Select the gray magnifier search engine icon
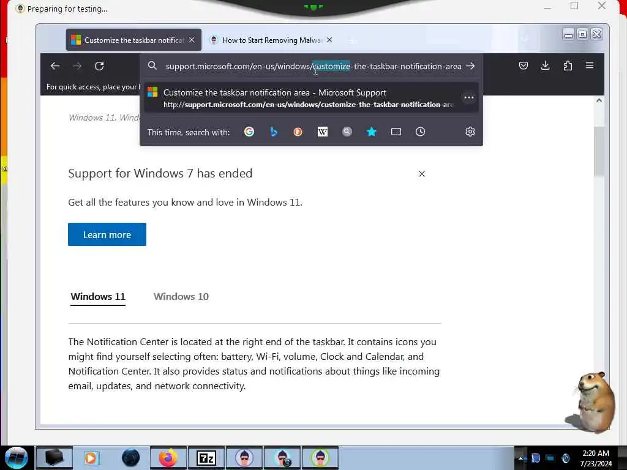 coord(347,132)
